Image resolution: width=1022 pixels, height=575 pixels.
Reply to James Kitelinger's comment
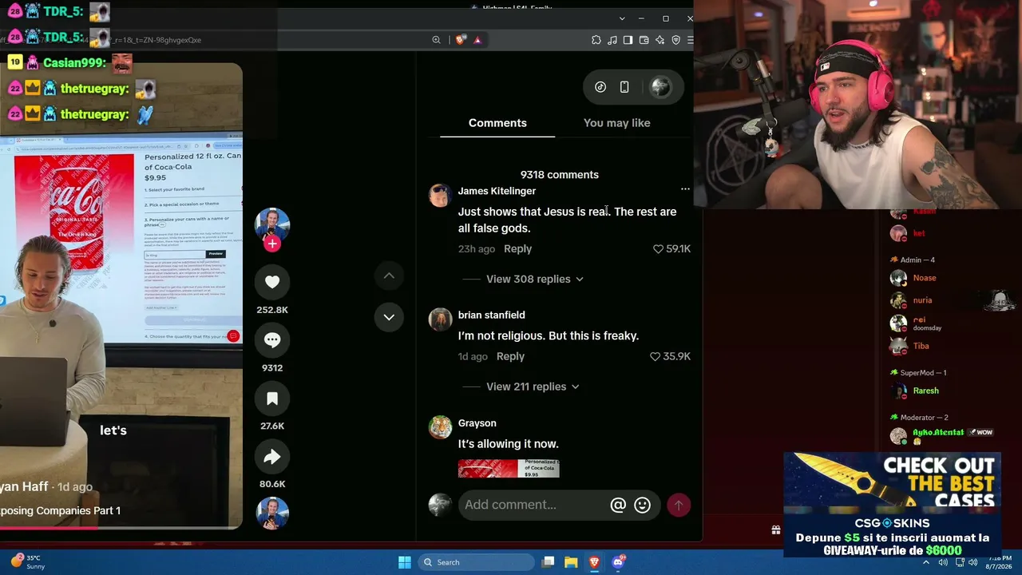point(517,249)
